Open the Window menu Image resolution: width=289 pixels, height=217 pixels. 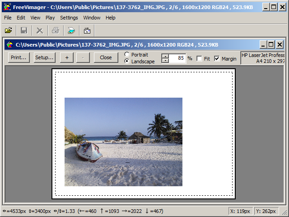click(92, 18)
